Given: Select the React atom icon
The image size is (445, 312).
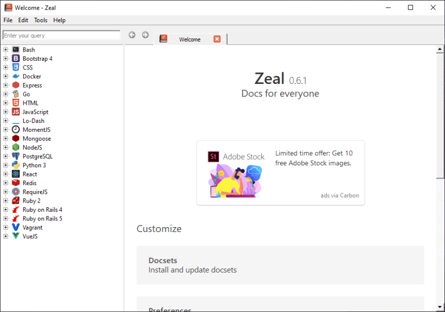Looking at the screenshot, I should click(16, 174).
